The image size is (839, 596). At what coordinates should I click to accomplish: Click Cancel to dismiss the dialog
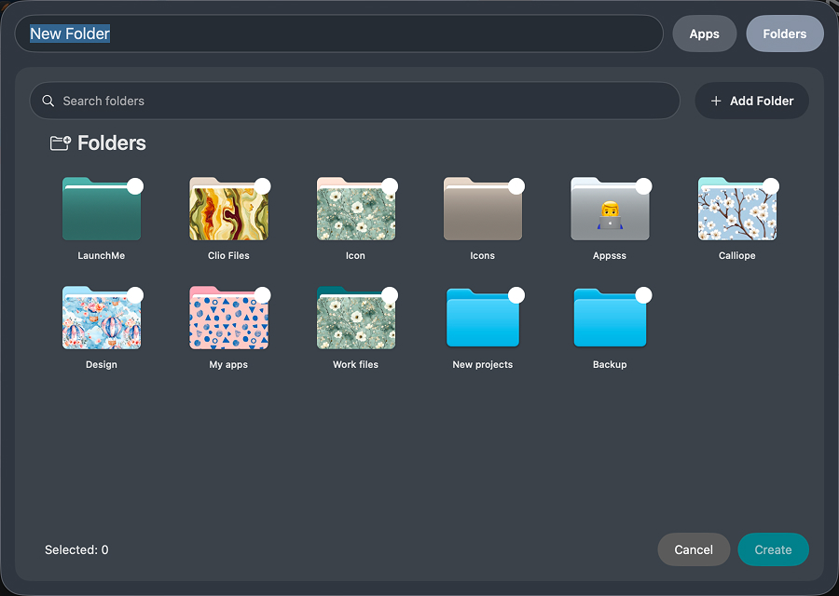pos(694,549)
